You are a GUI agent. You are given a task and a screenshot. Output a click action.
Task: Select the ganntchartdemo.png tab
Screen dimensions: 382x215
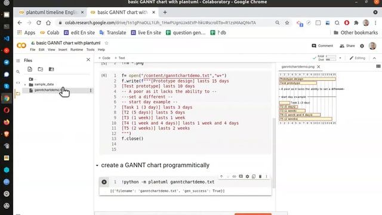pos(298,66)
